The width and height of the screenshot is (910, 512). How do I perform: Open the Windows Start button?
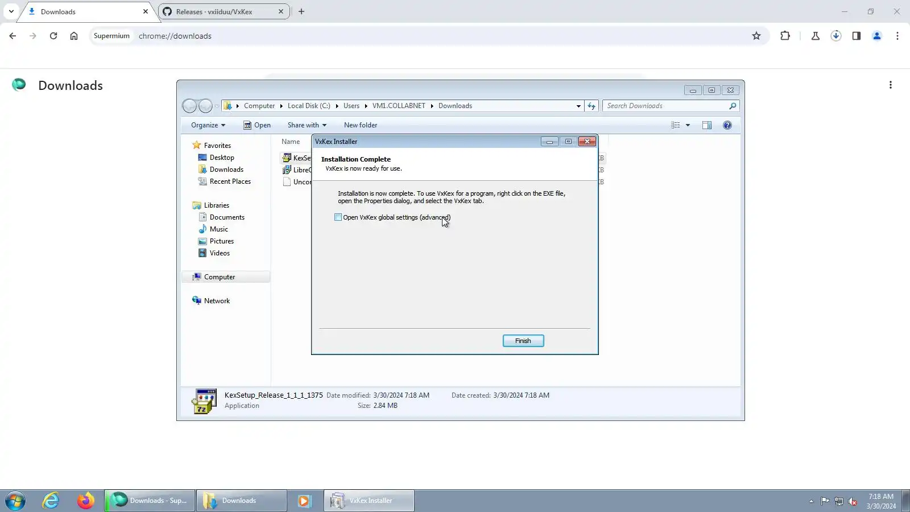pyautogui.click(x=15, y=501)
